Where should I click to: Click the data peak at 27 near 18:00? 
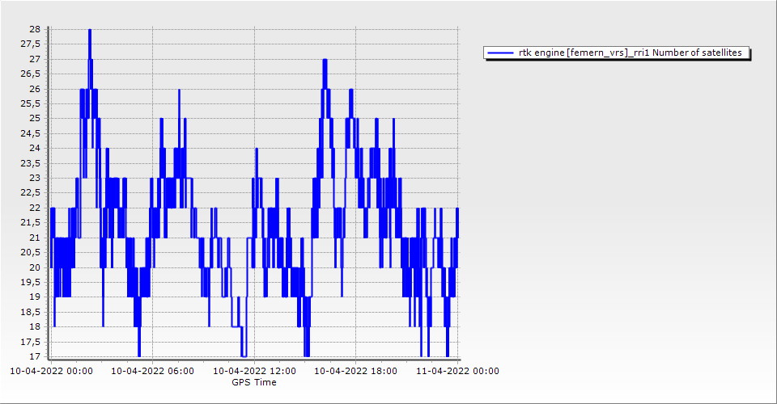[325, 61]
